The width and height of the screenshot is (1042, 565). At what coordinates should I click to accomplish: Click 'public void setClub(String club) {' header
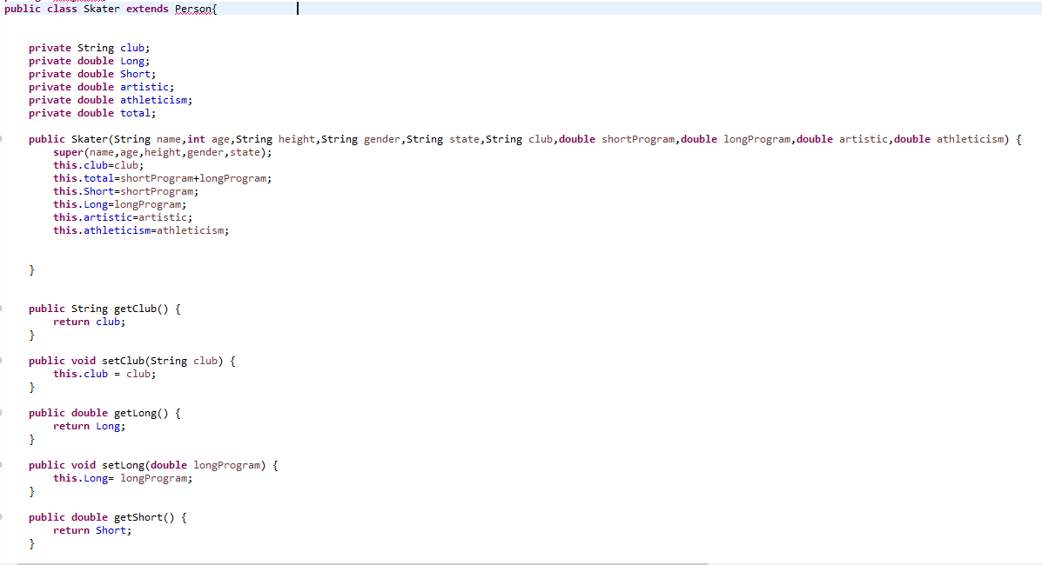coord(131,361)
